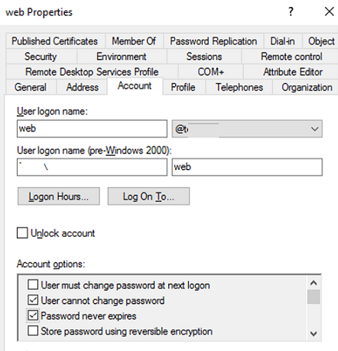Switch to the Profile tab

183,87
